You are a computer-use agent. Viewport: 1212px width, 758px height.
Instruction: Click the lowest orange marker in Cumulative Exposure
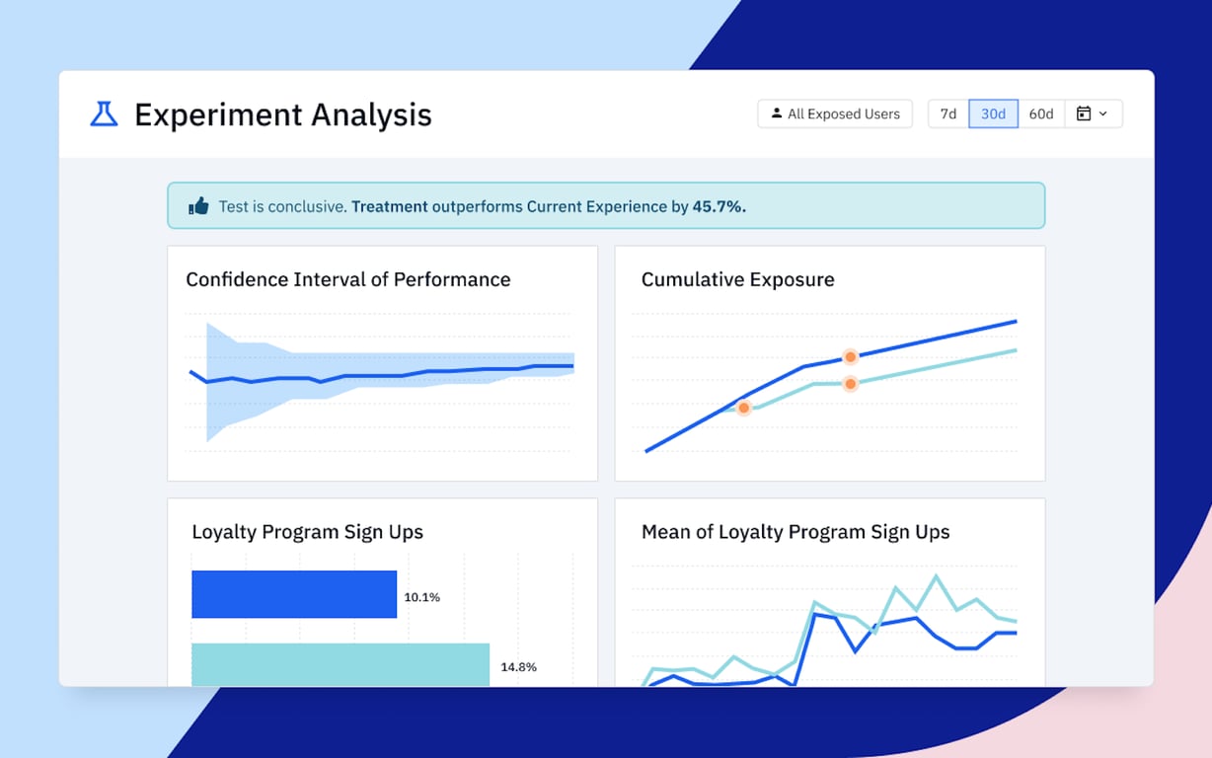pos(744,408)
